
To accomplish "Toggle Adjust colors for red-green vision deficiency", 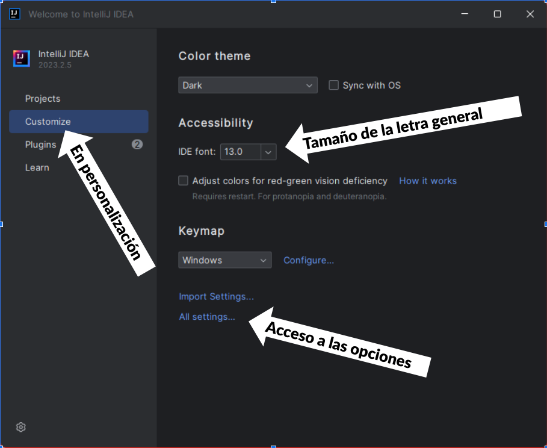I will (184, 181).
